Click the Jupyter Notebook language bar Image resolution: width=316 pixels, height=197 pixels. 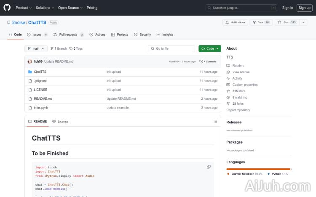[x=258, y=169]
